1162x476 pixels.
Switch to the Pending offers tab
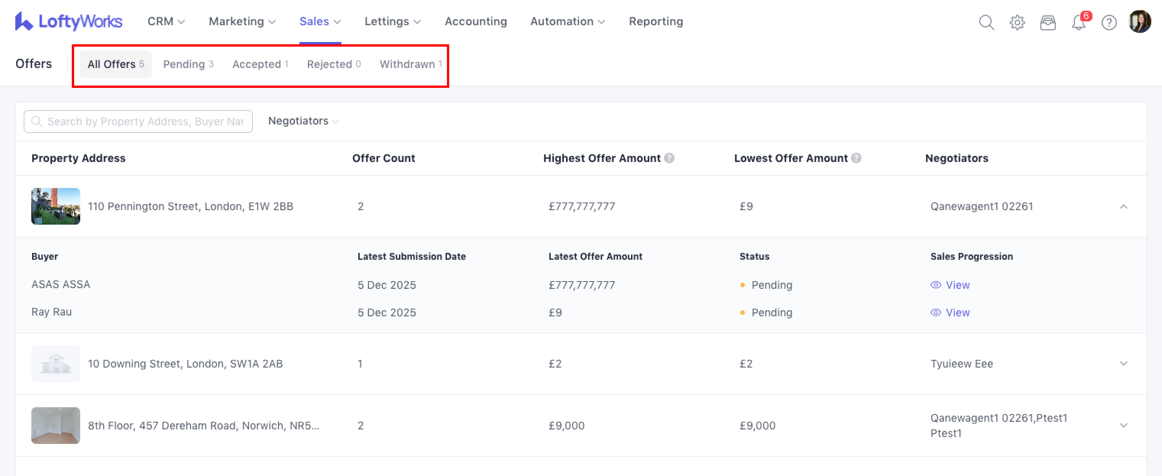click(x=188, y=64)
